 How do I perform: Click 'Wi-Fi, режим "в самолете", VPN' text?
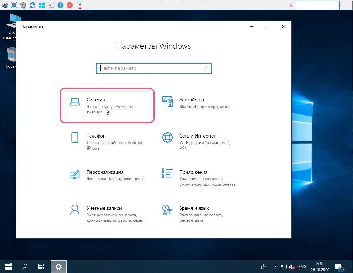tap(205, 145)
